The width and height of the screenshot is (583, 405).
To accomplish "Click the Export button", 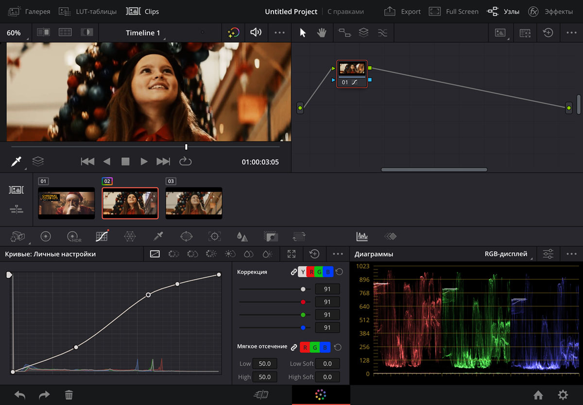I will click(x=403, y=11).
